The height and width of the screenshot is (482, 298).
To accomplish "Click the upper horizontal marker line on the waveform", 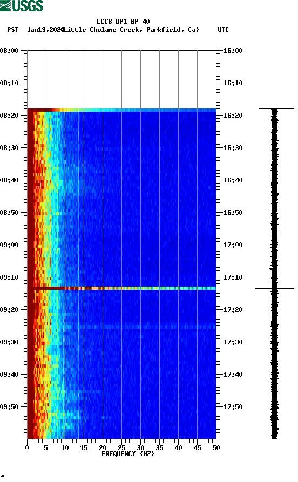I will click(x=276, y=108).
